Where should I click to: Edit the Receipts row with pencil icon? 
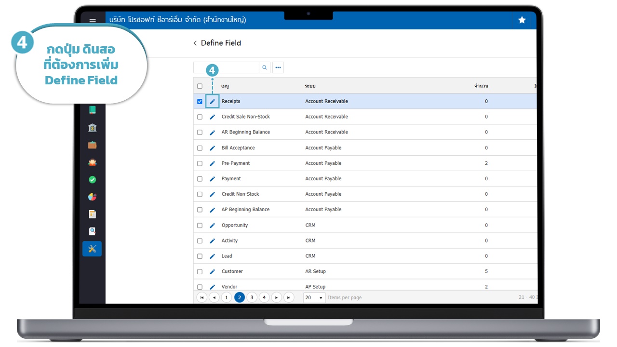pos(212,102)
